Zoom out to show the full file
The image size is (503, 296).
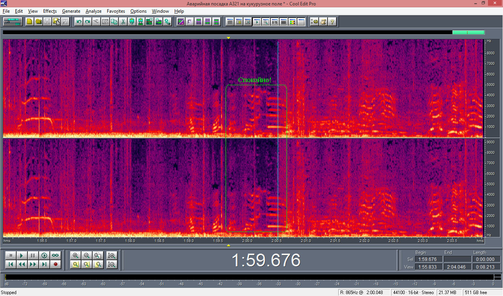pyautogui.click(x=98, y=255)
